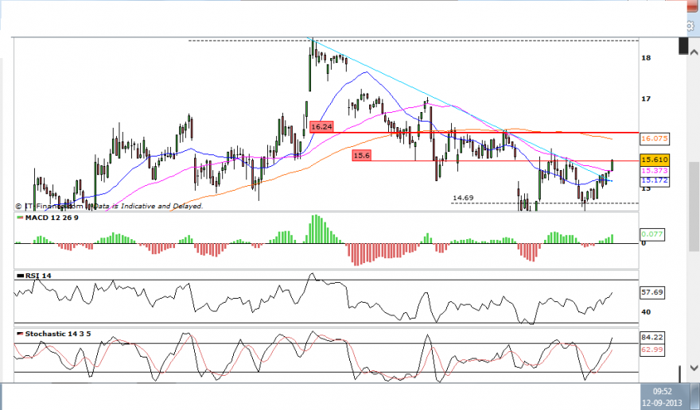Viewport: 700px width, 410px height.
Task: Click the MACD value 0.077
Action: point(651,234)
